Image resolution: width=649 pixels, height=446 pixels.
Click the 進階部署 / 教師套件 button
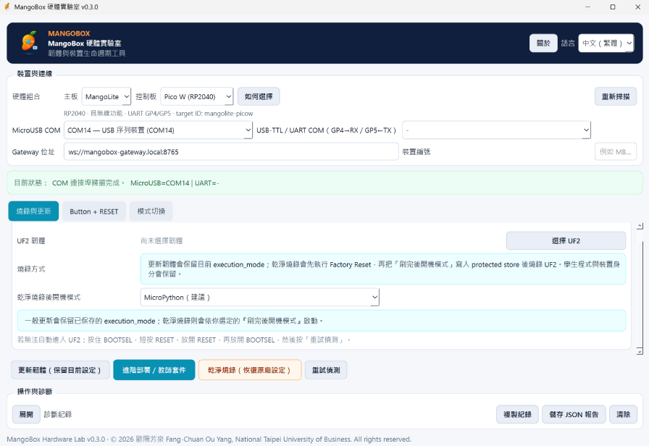click(x=154, y=370)
